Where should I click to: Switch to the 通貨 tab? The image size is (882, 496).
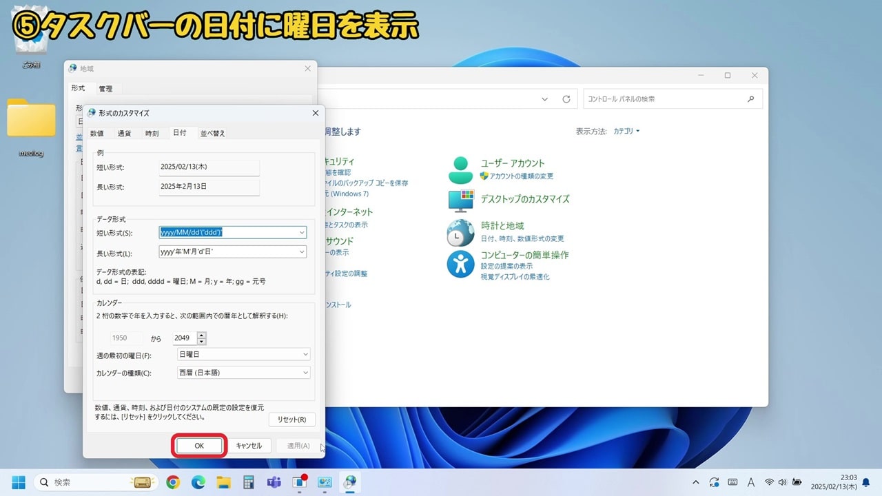click(125, 134)
